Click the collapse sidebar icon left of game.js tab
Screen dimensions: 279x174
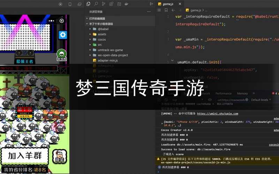151,4
